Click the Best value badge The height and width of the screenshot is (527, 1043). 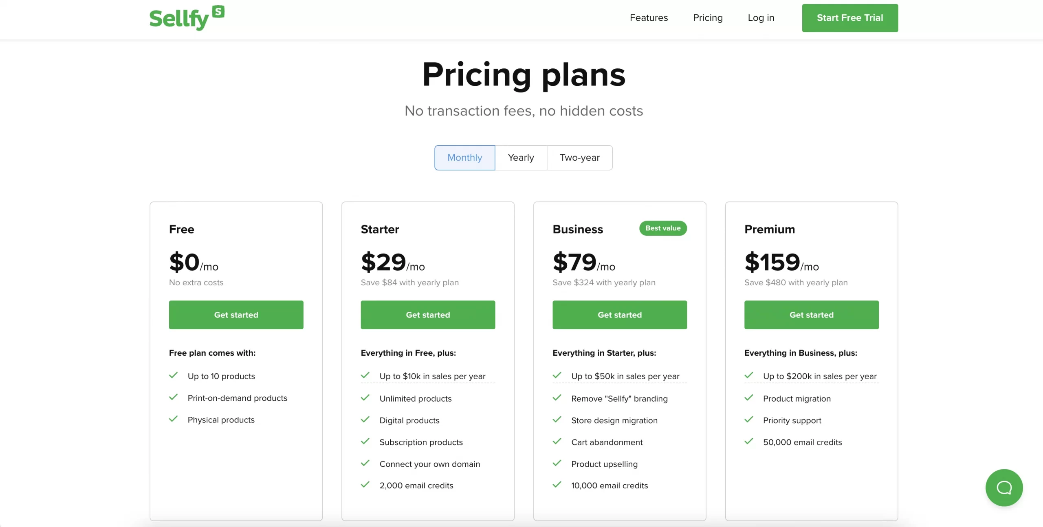click(x=663, y=228)
